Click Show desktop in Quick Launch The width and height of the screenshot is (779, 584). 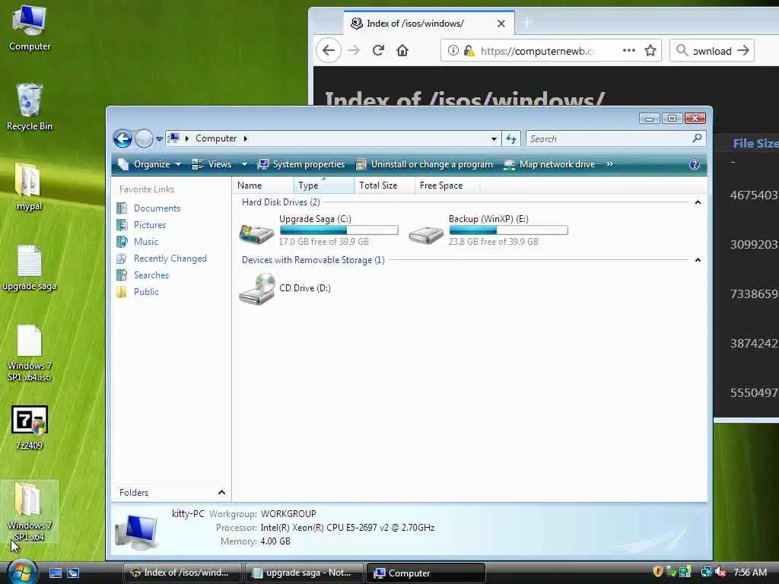(55, 573)
